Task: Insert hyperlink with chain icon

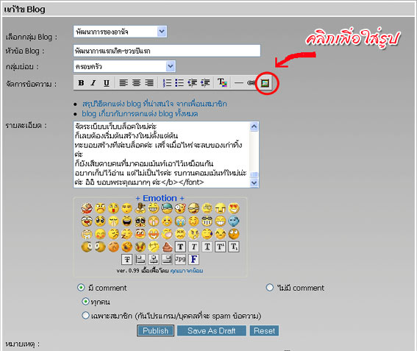Action: pyautogui.click(x=251, y=83)
